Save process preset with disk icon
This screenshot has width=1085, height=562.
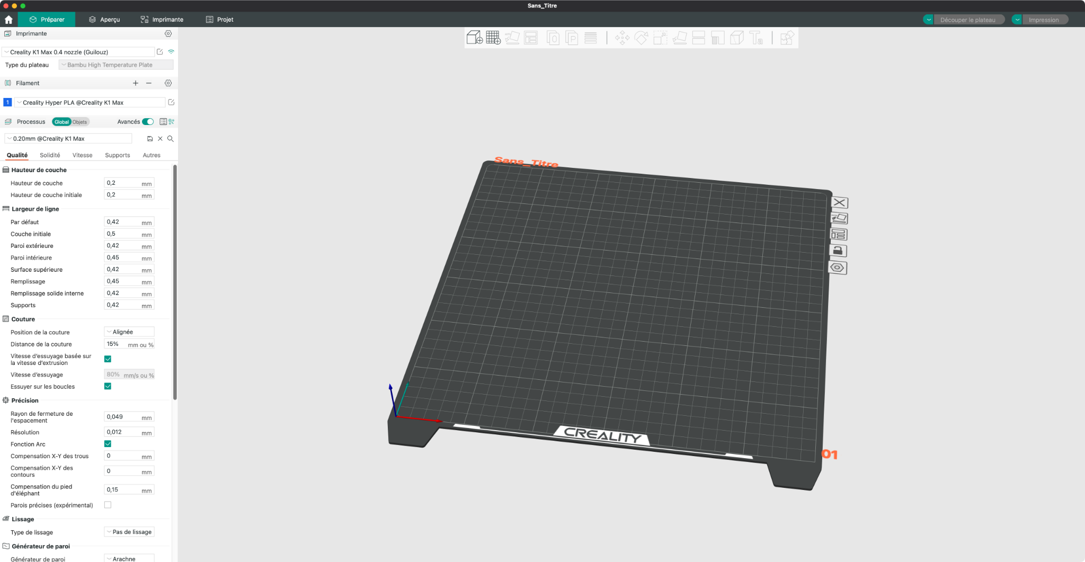[x=150, y=139]
